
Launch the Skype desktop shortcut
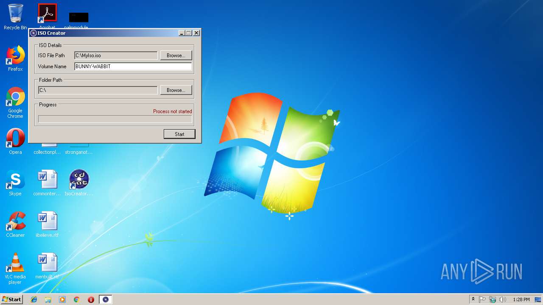(x=15, y=183)
